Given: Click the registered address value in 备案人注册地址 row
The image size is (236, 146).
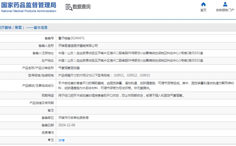Looking at the screenshot, I should pos(130,53).
